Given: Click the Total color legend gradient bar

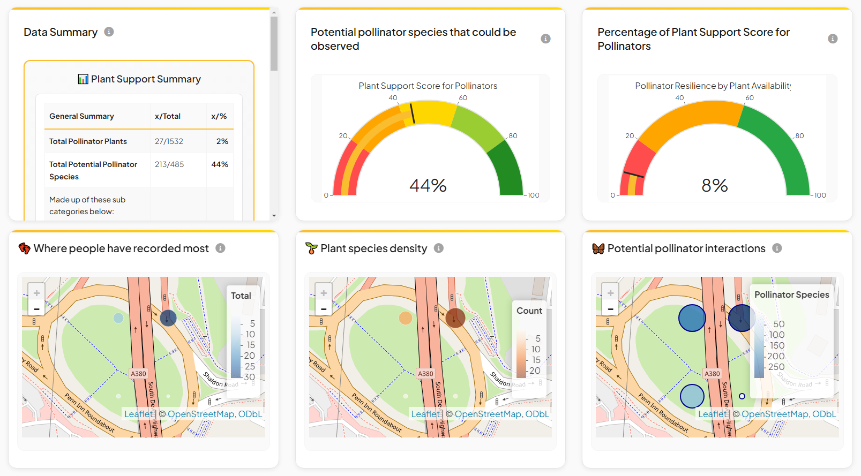Looking at the screenshot, I should (x=236, y=348).
